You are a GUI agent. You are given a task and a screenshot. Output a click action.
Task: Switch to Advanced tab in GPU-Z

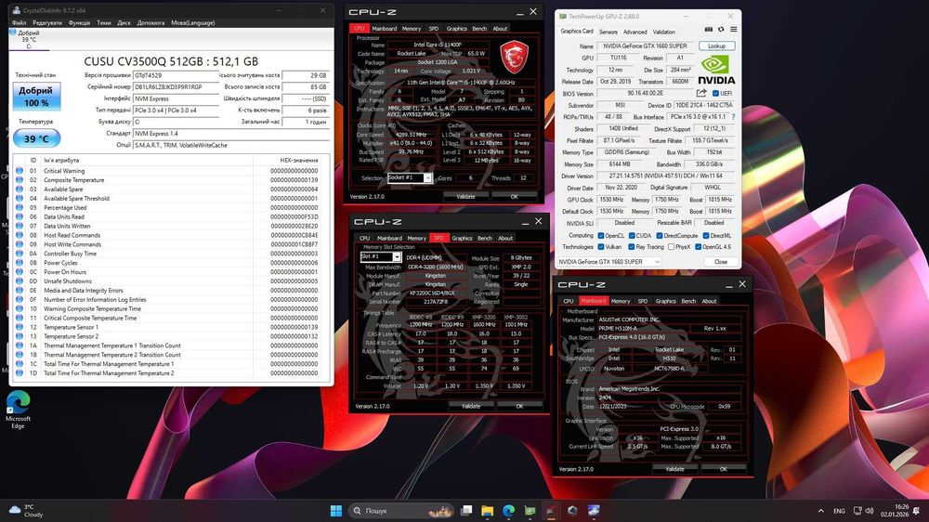click(x=635, y=32)
